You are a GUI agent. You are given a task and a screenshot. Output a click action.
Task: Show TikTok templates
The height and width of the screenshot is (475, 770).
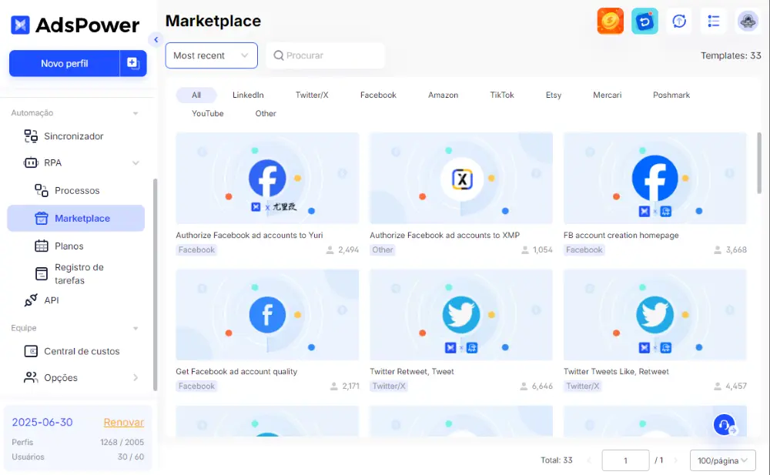[502, 95]
